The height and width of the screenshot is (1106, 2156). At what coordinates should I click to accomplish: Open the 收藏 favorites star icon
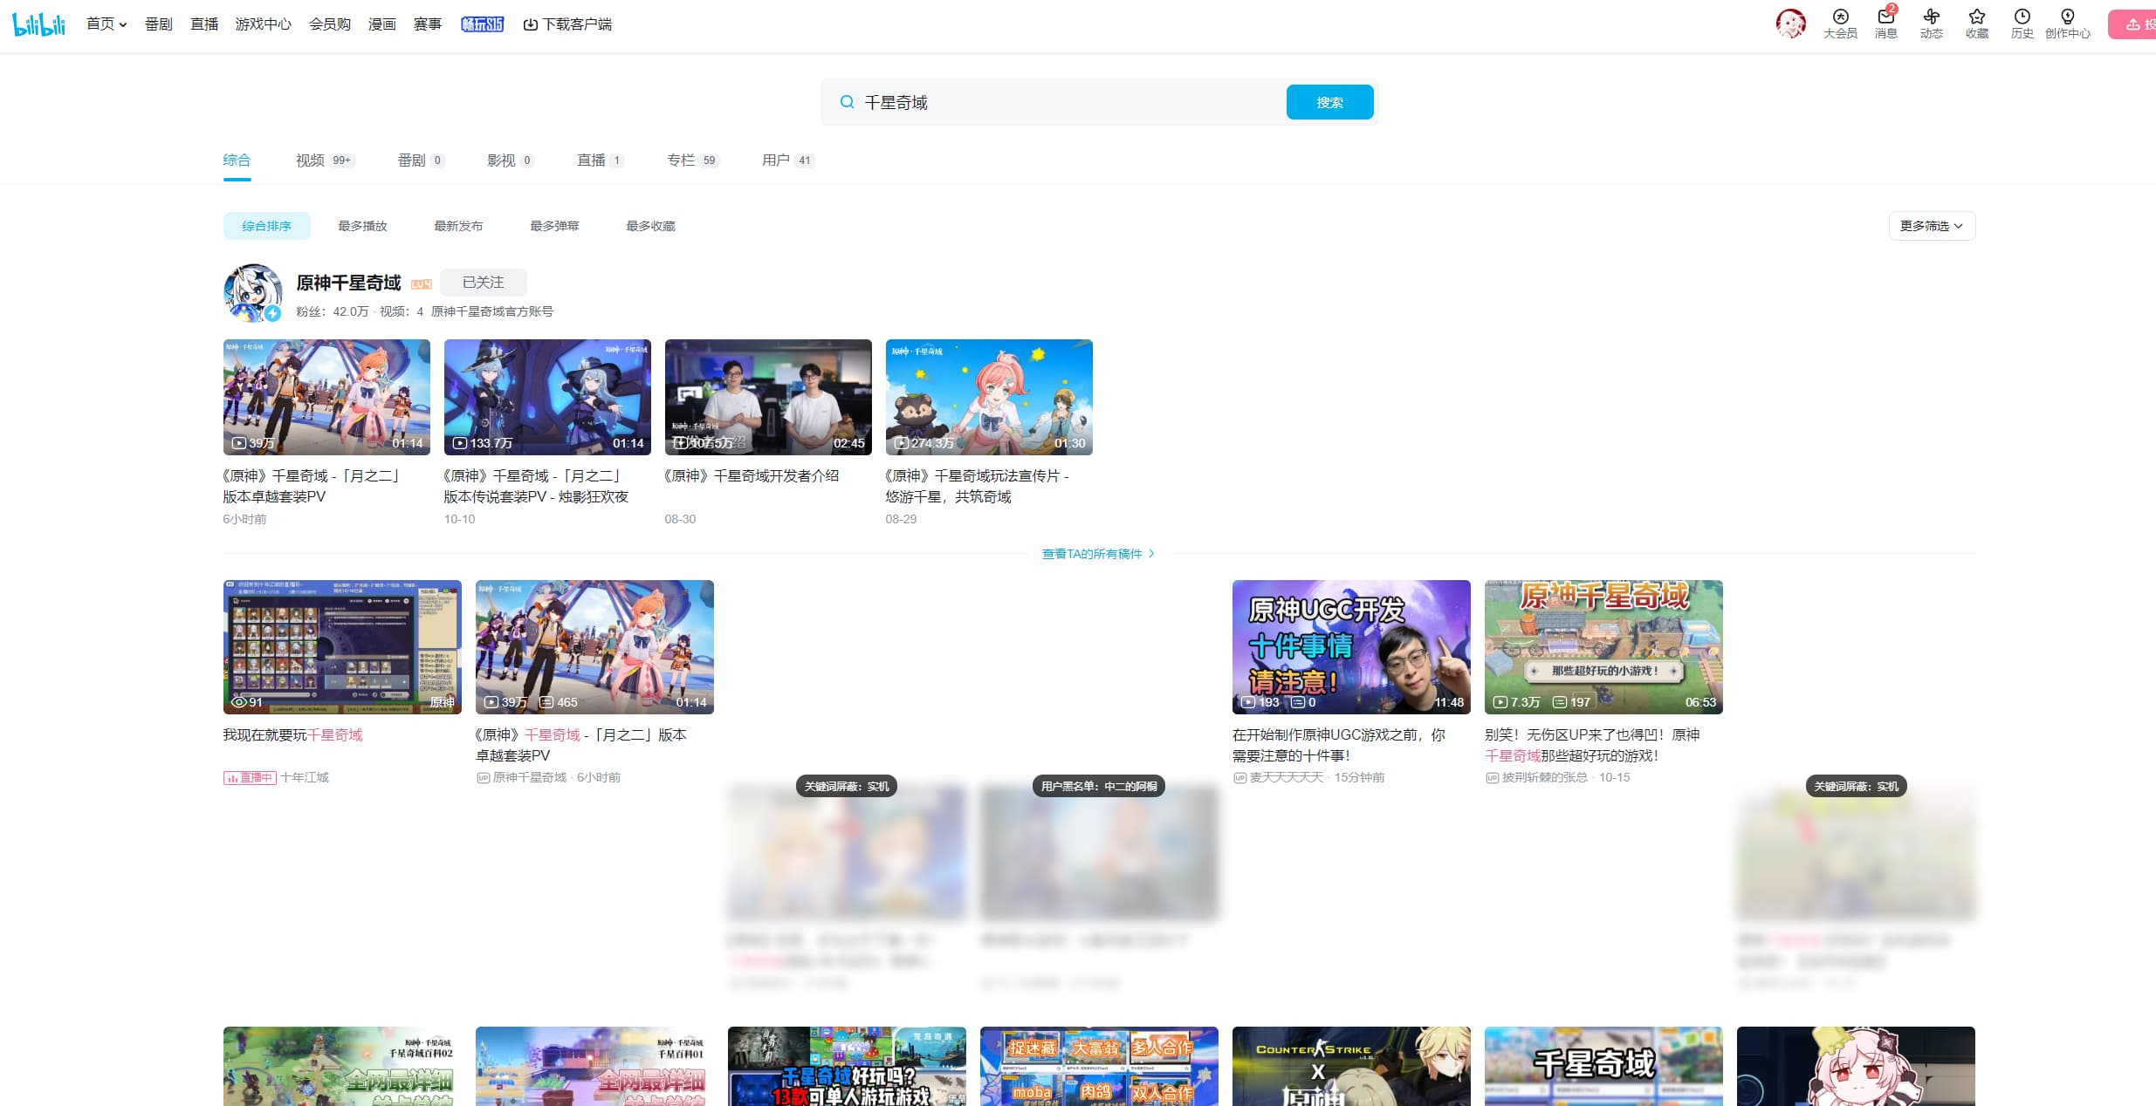coord(1976,17)
